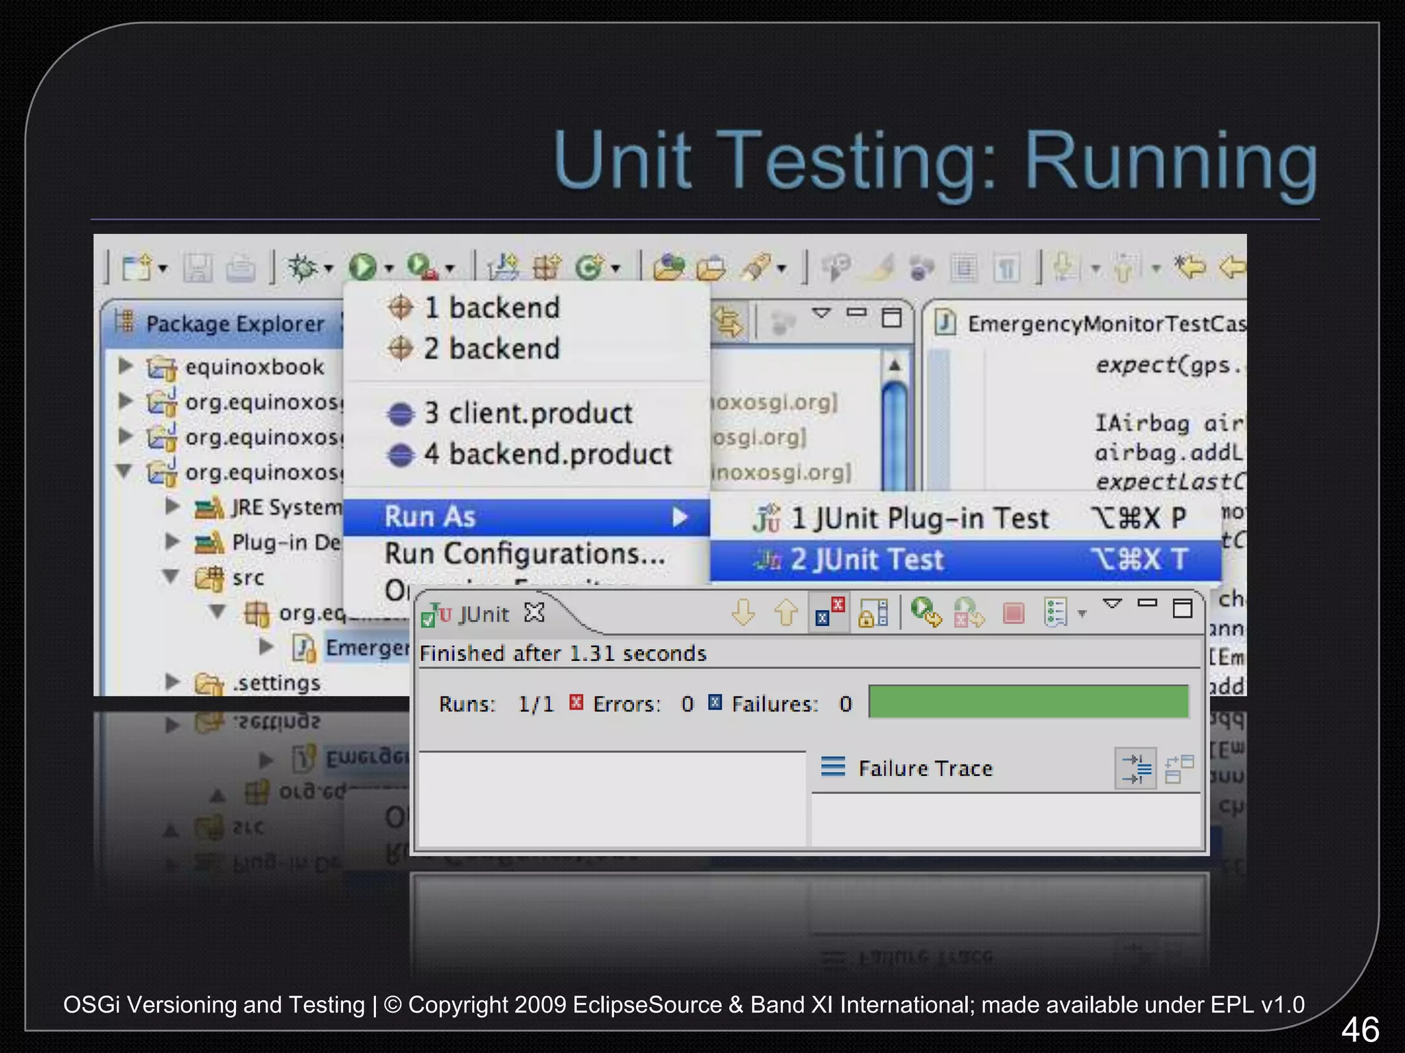Expand the .settings folder

(172, 681)
